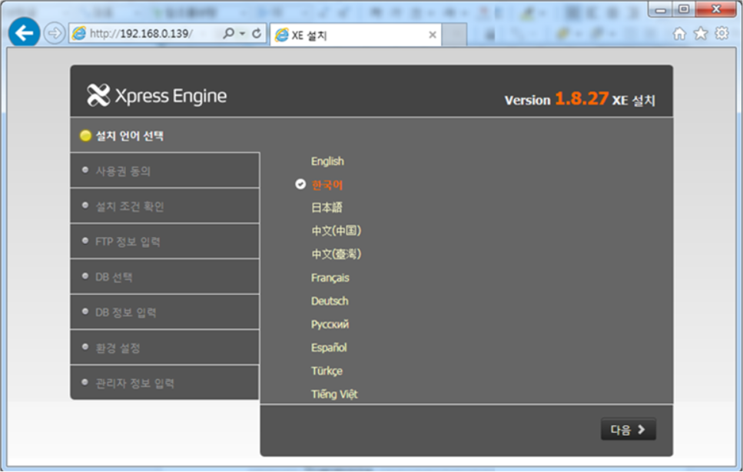Viewport: 743px width, 472px height.
Task: Click the 다음 next button
Action: pos(629,429)
